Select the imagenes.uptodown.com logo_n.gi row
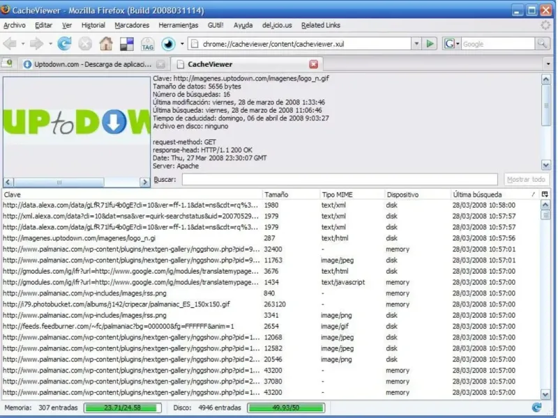558x418 pixels. pos(271,238)
